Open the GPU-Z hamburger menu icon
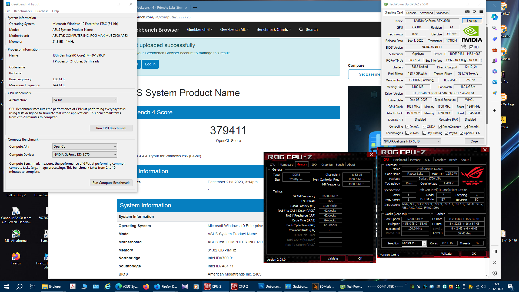 pyautogui.click(x=481, y=11)
